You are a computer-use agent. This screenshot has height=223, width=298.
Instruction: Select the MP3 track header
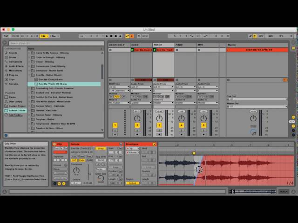(208, 45)
